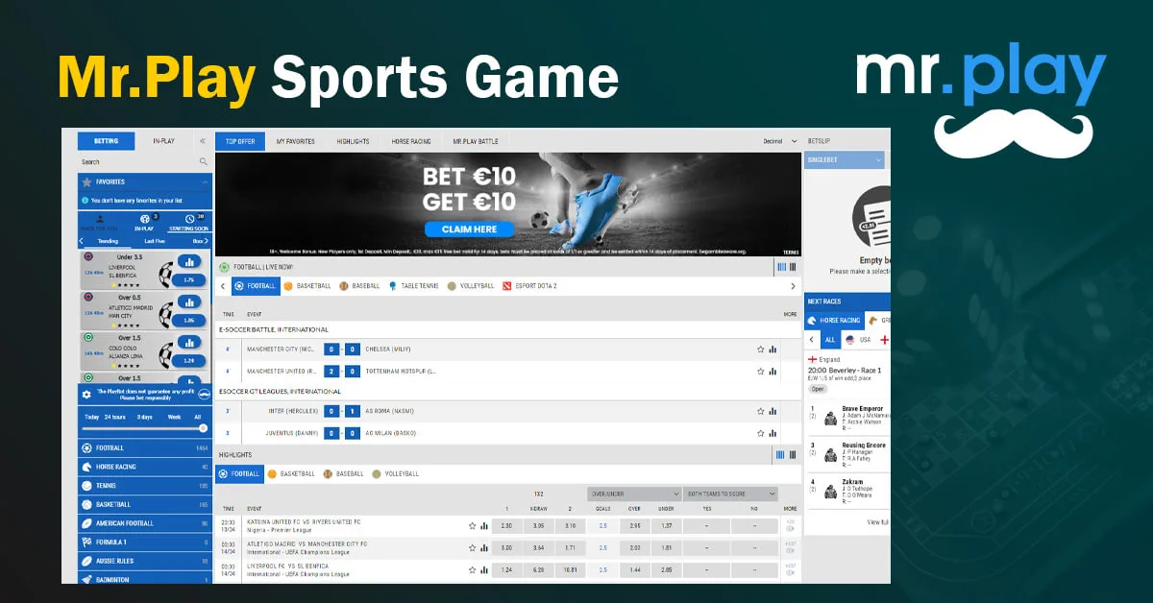1153x603 pixels.
Task: Click the In-Play football icon shortcut
Action: [143, 220]
